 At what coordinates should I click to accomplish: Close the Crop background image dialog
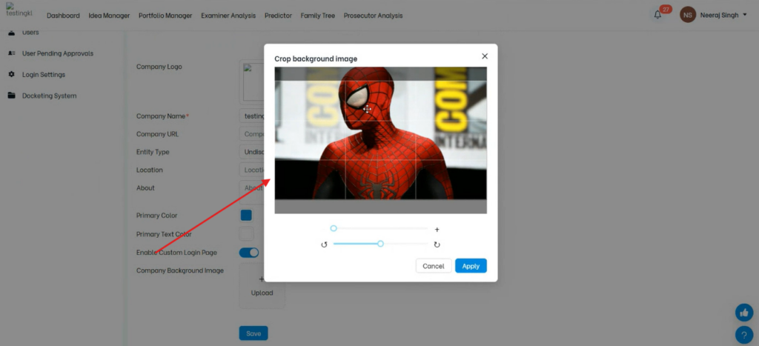point(485,56)
